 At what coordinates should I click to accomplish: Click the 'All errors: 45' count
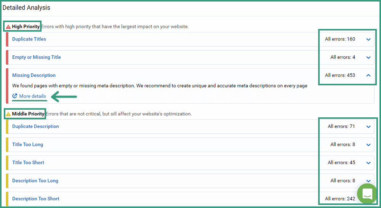coord(341,163)
